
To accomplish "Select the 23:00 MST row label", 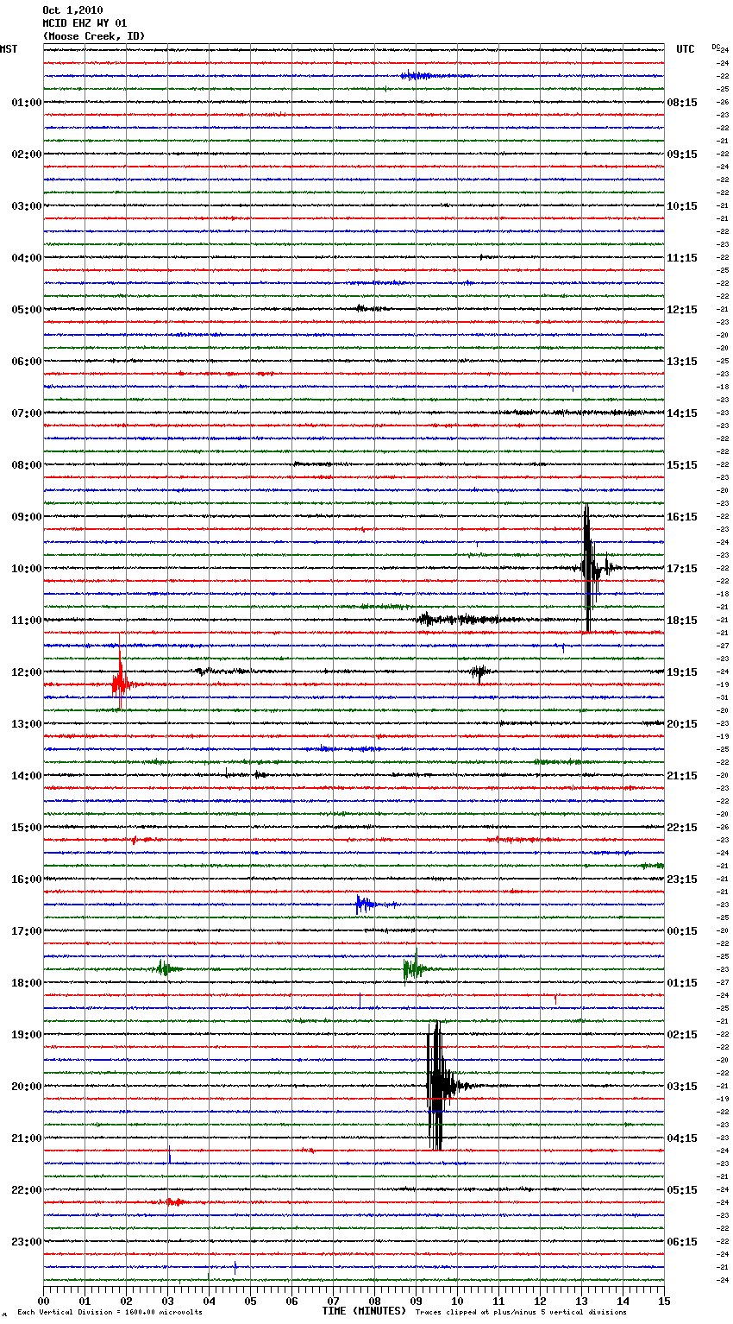I will pyautogui.click(x=26, y=1242).
